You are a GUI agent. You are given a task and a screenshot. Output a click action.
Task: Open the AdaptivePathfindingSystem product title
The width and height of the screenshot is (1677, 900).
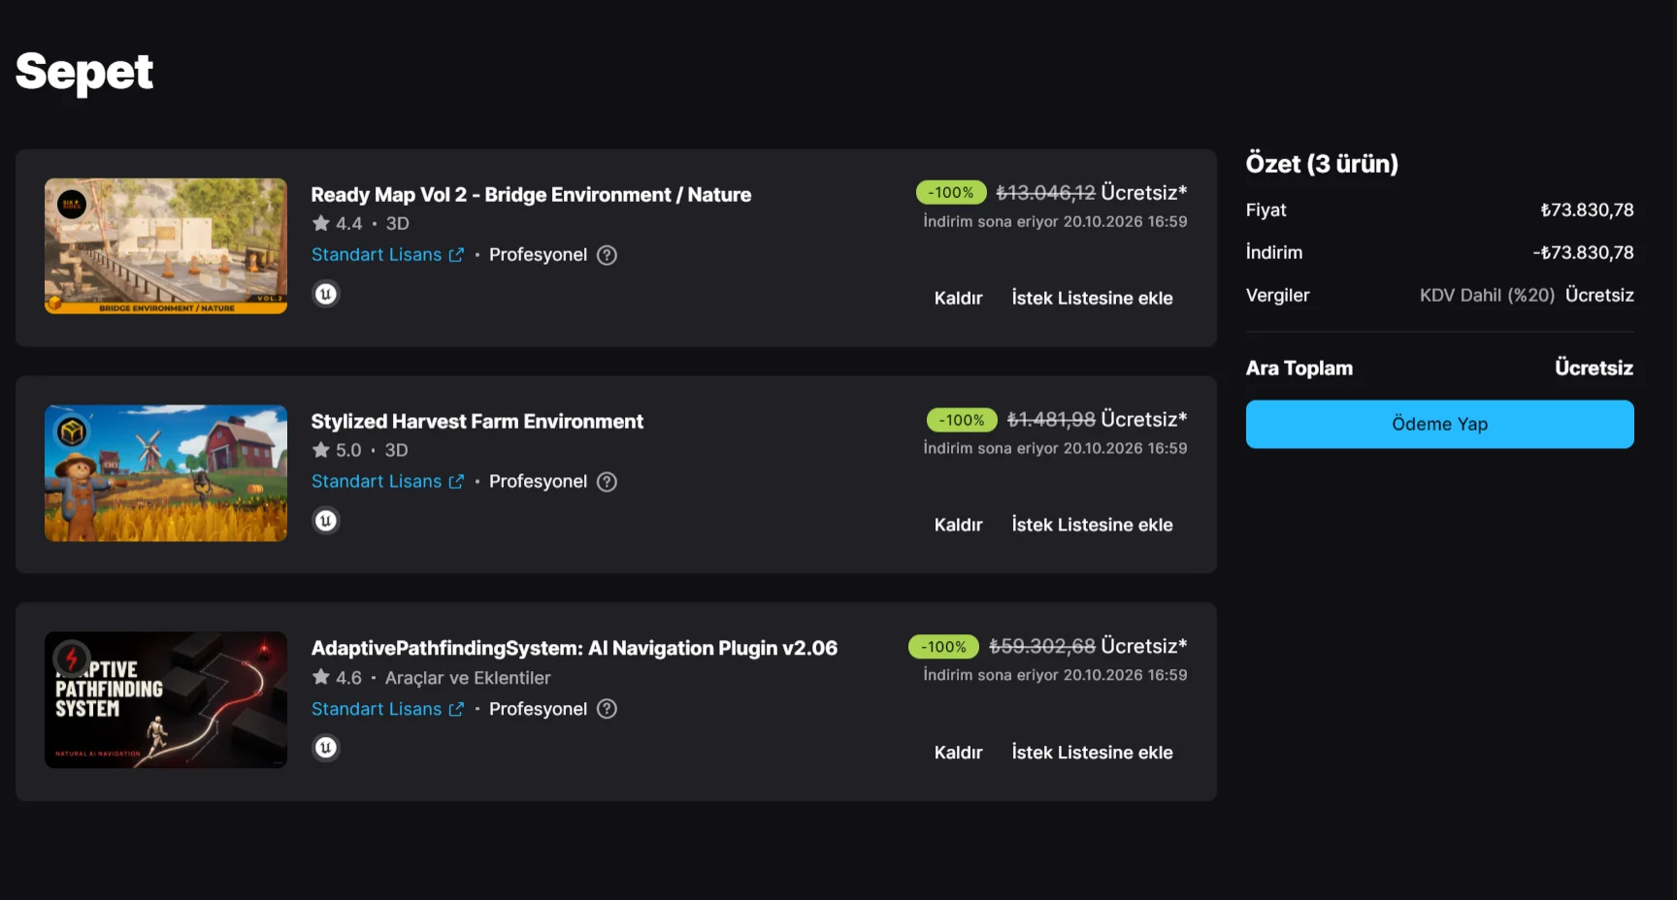pos(574,648)
